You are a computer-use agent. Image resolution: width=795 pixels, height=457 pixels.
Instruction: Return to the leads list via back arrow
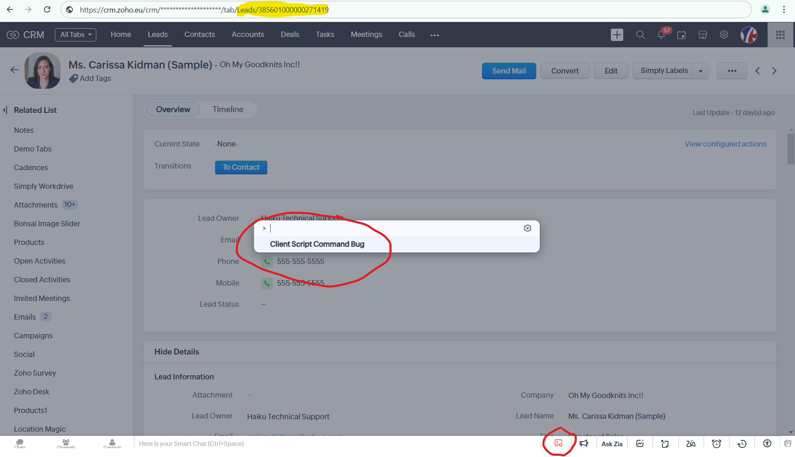click(x=15, y=70)
